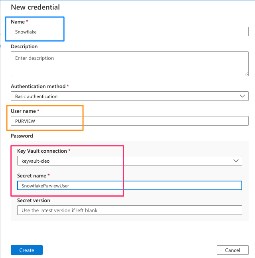Click the Name field label
This screenshot has width=255, height=258.
click(x=18, y=21)
